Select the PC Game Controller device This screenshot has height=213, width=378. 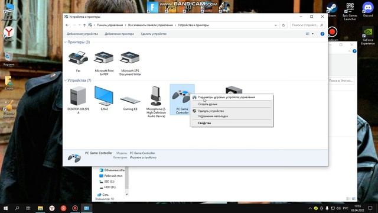[x=182, y=99]
